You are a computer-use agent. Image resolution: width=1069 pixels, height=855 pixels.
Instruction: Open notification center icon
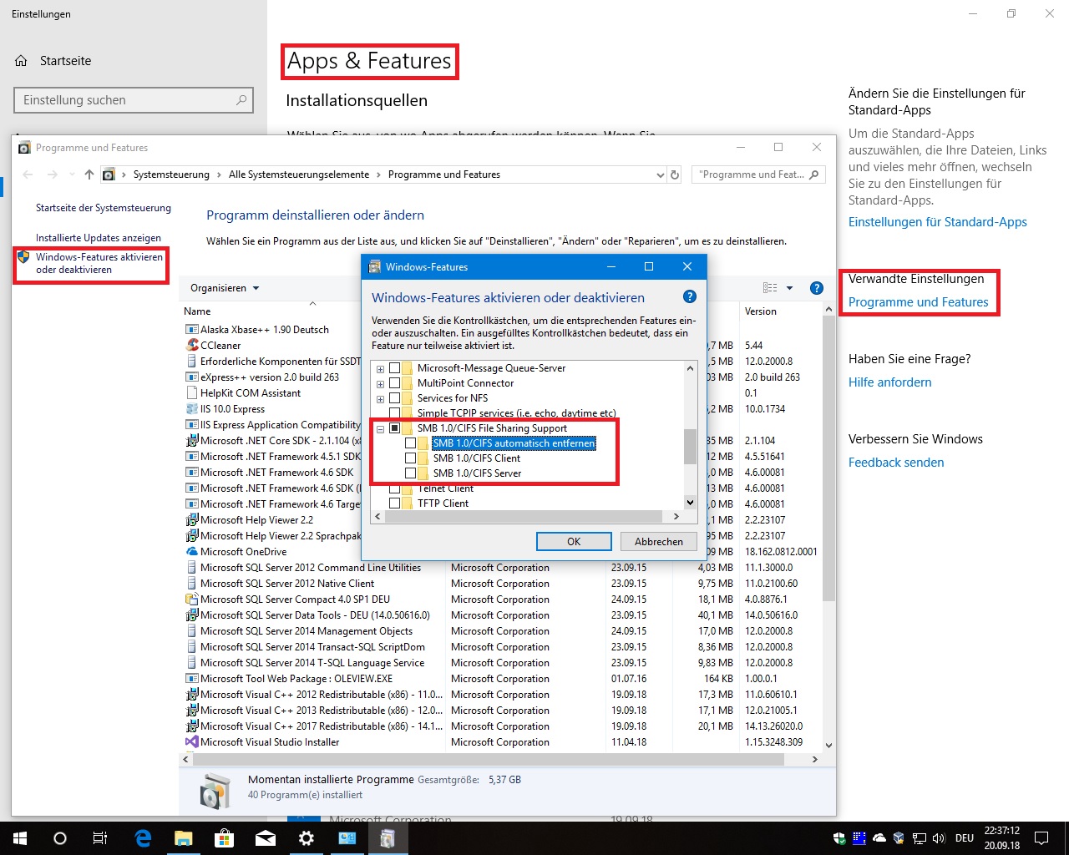(1041, 838)
